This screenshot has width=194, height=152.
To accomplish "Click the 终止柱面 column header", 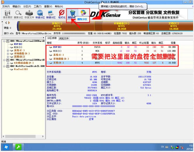I will pyautogui.click(x=144, y=43).
